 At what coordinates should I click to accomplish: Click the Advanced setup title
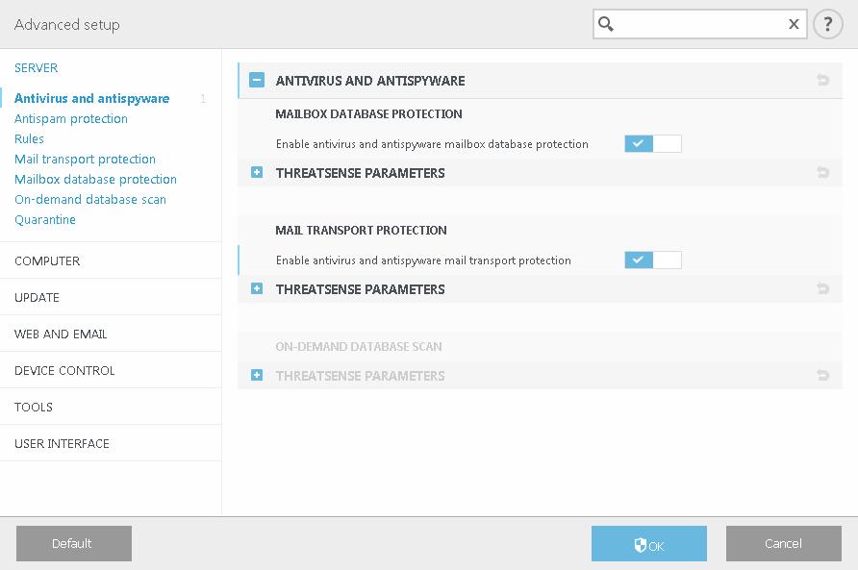[x=66, y=25]
